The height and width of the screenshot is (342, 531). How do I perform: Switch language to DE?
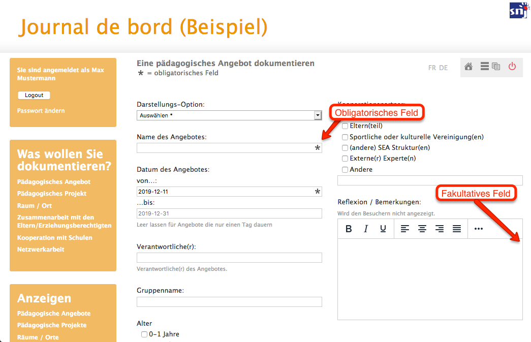click(x=443, y=68)
